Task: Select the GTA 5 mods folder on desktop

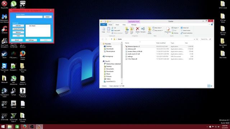Action: (x=223, y=5)
